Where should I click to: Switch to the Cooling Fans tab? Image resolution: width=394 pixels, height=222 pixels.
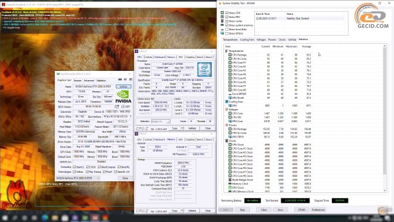[x=247, y=39]
